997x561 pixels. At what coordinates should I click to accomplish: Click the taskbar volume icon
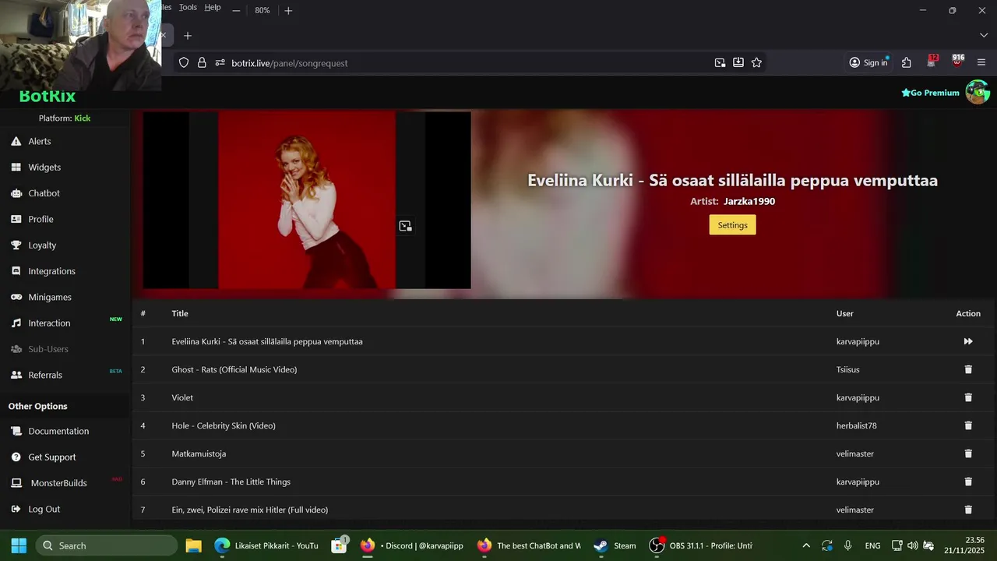coord(912,545)
